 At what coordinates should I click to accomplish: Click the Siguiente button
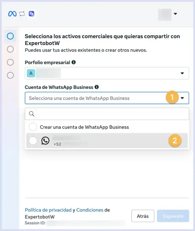173,216
